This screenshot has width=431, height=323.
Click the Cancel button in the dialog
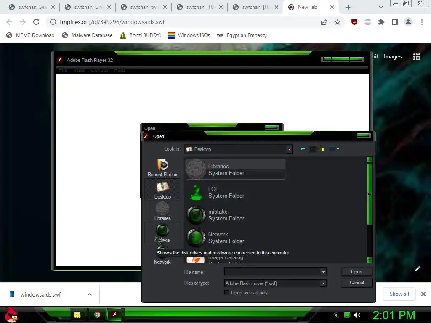(357, 283)
